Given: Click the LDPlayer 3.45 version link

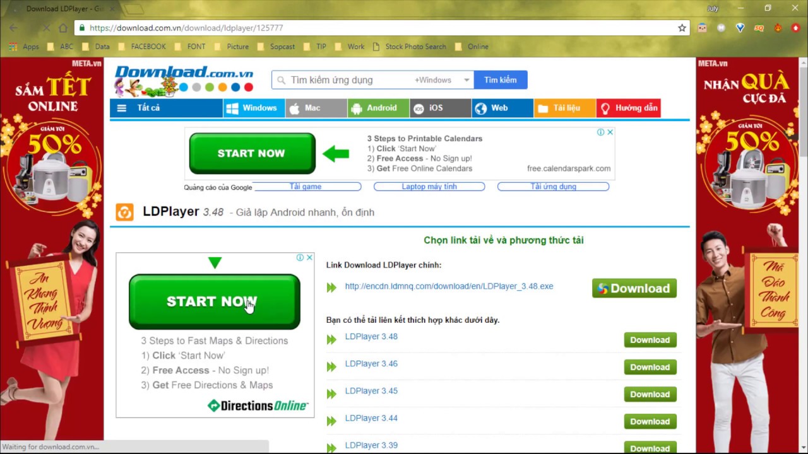Looking at the screenshot, I should point(371,391).
